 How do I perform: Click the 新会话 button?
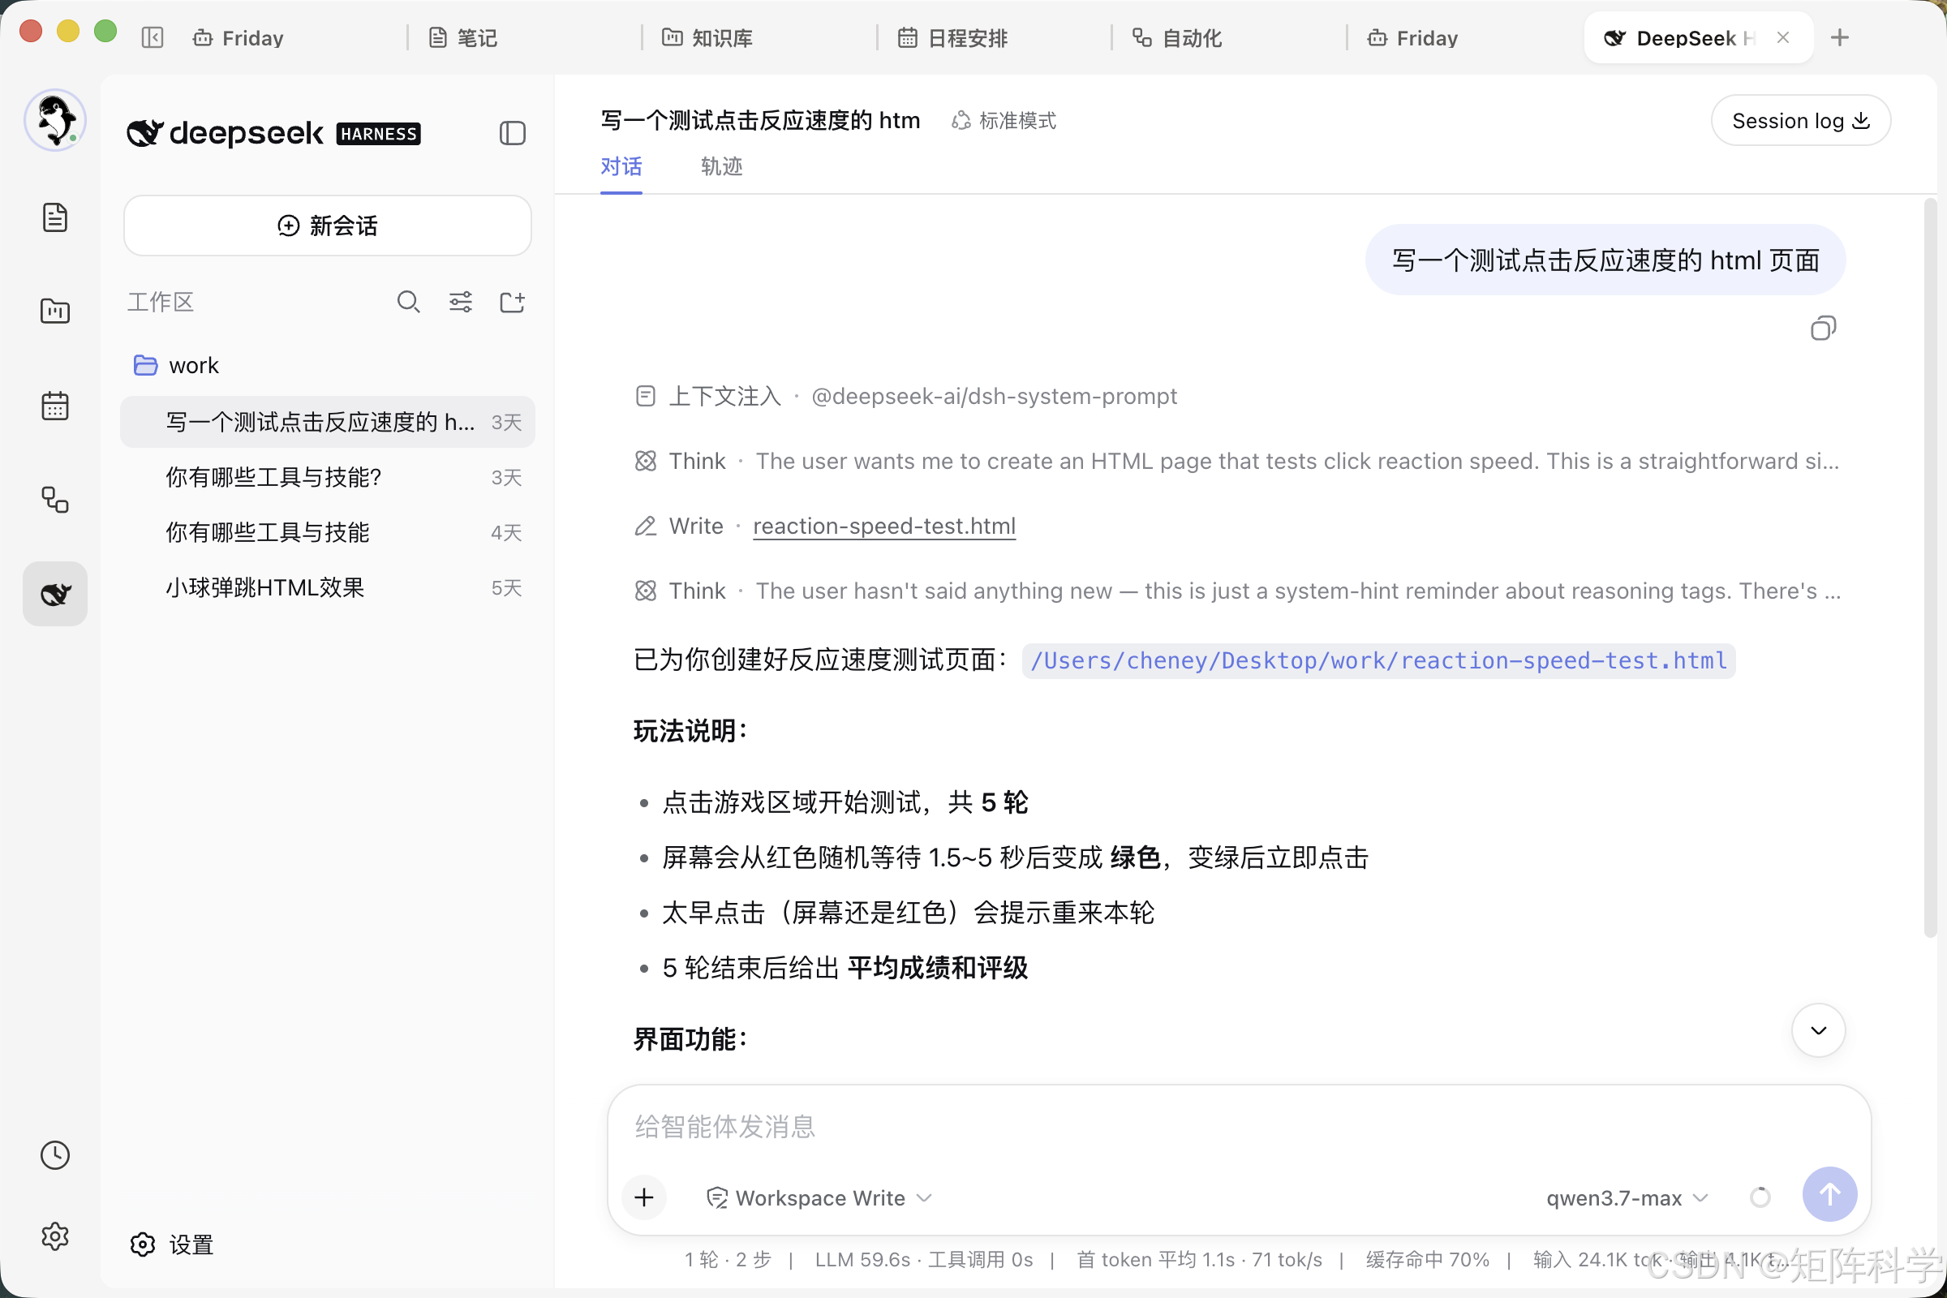point(327,226)
